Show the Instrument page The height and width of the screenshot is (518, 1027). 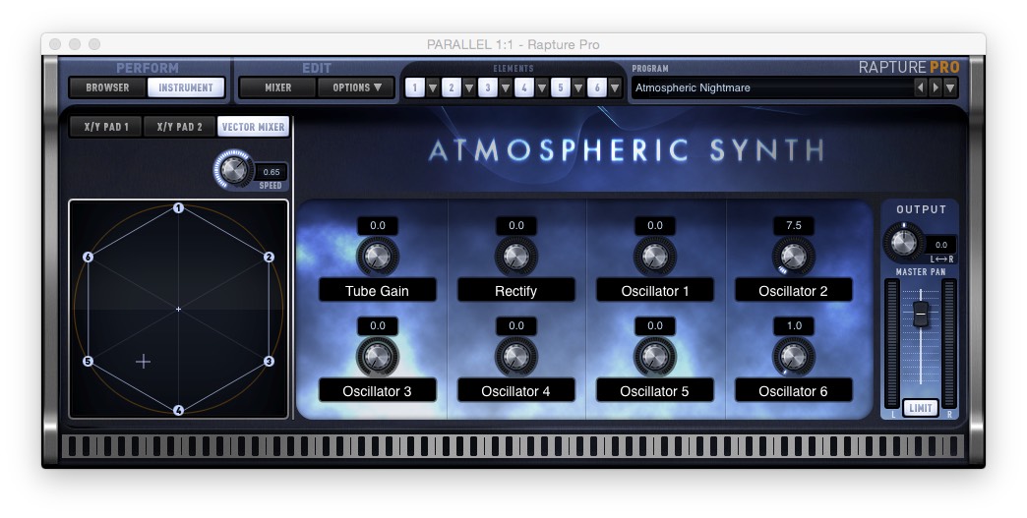pos(186,86)
